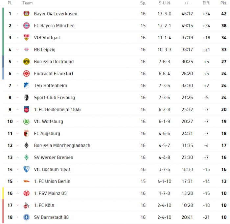Click the SV Werder Bremen diamond crest
230x224 pixels.
point(26,157)
